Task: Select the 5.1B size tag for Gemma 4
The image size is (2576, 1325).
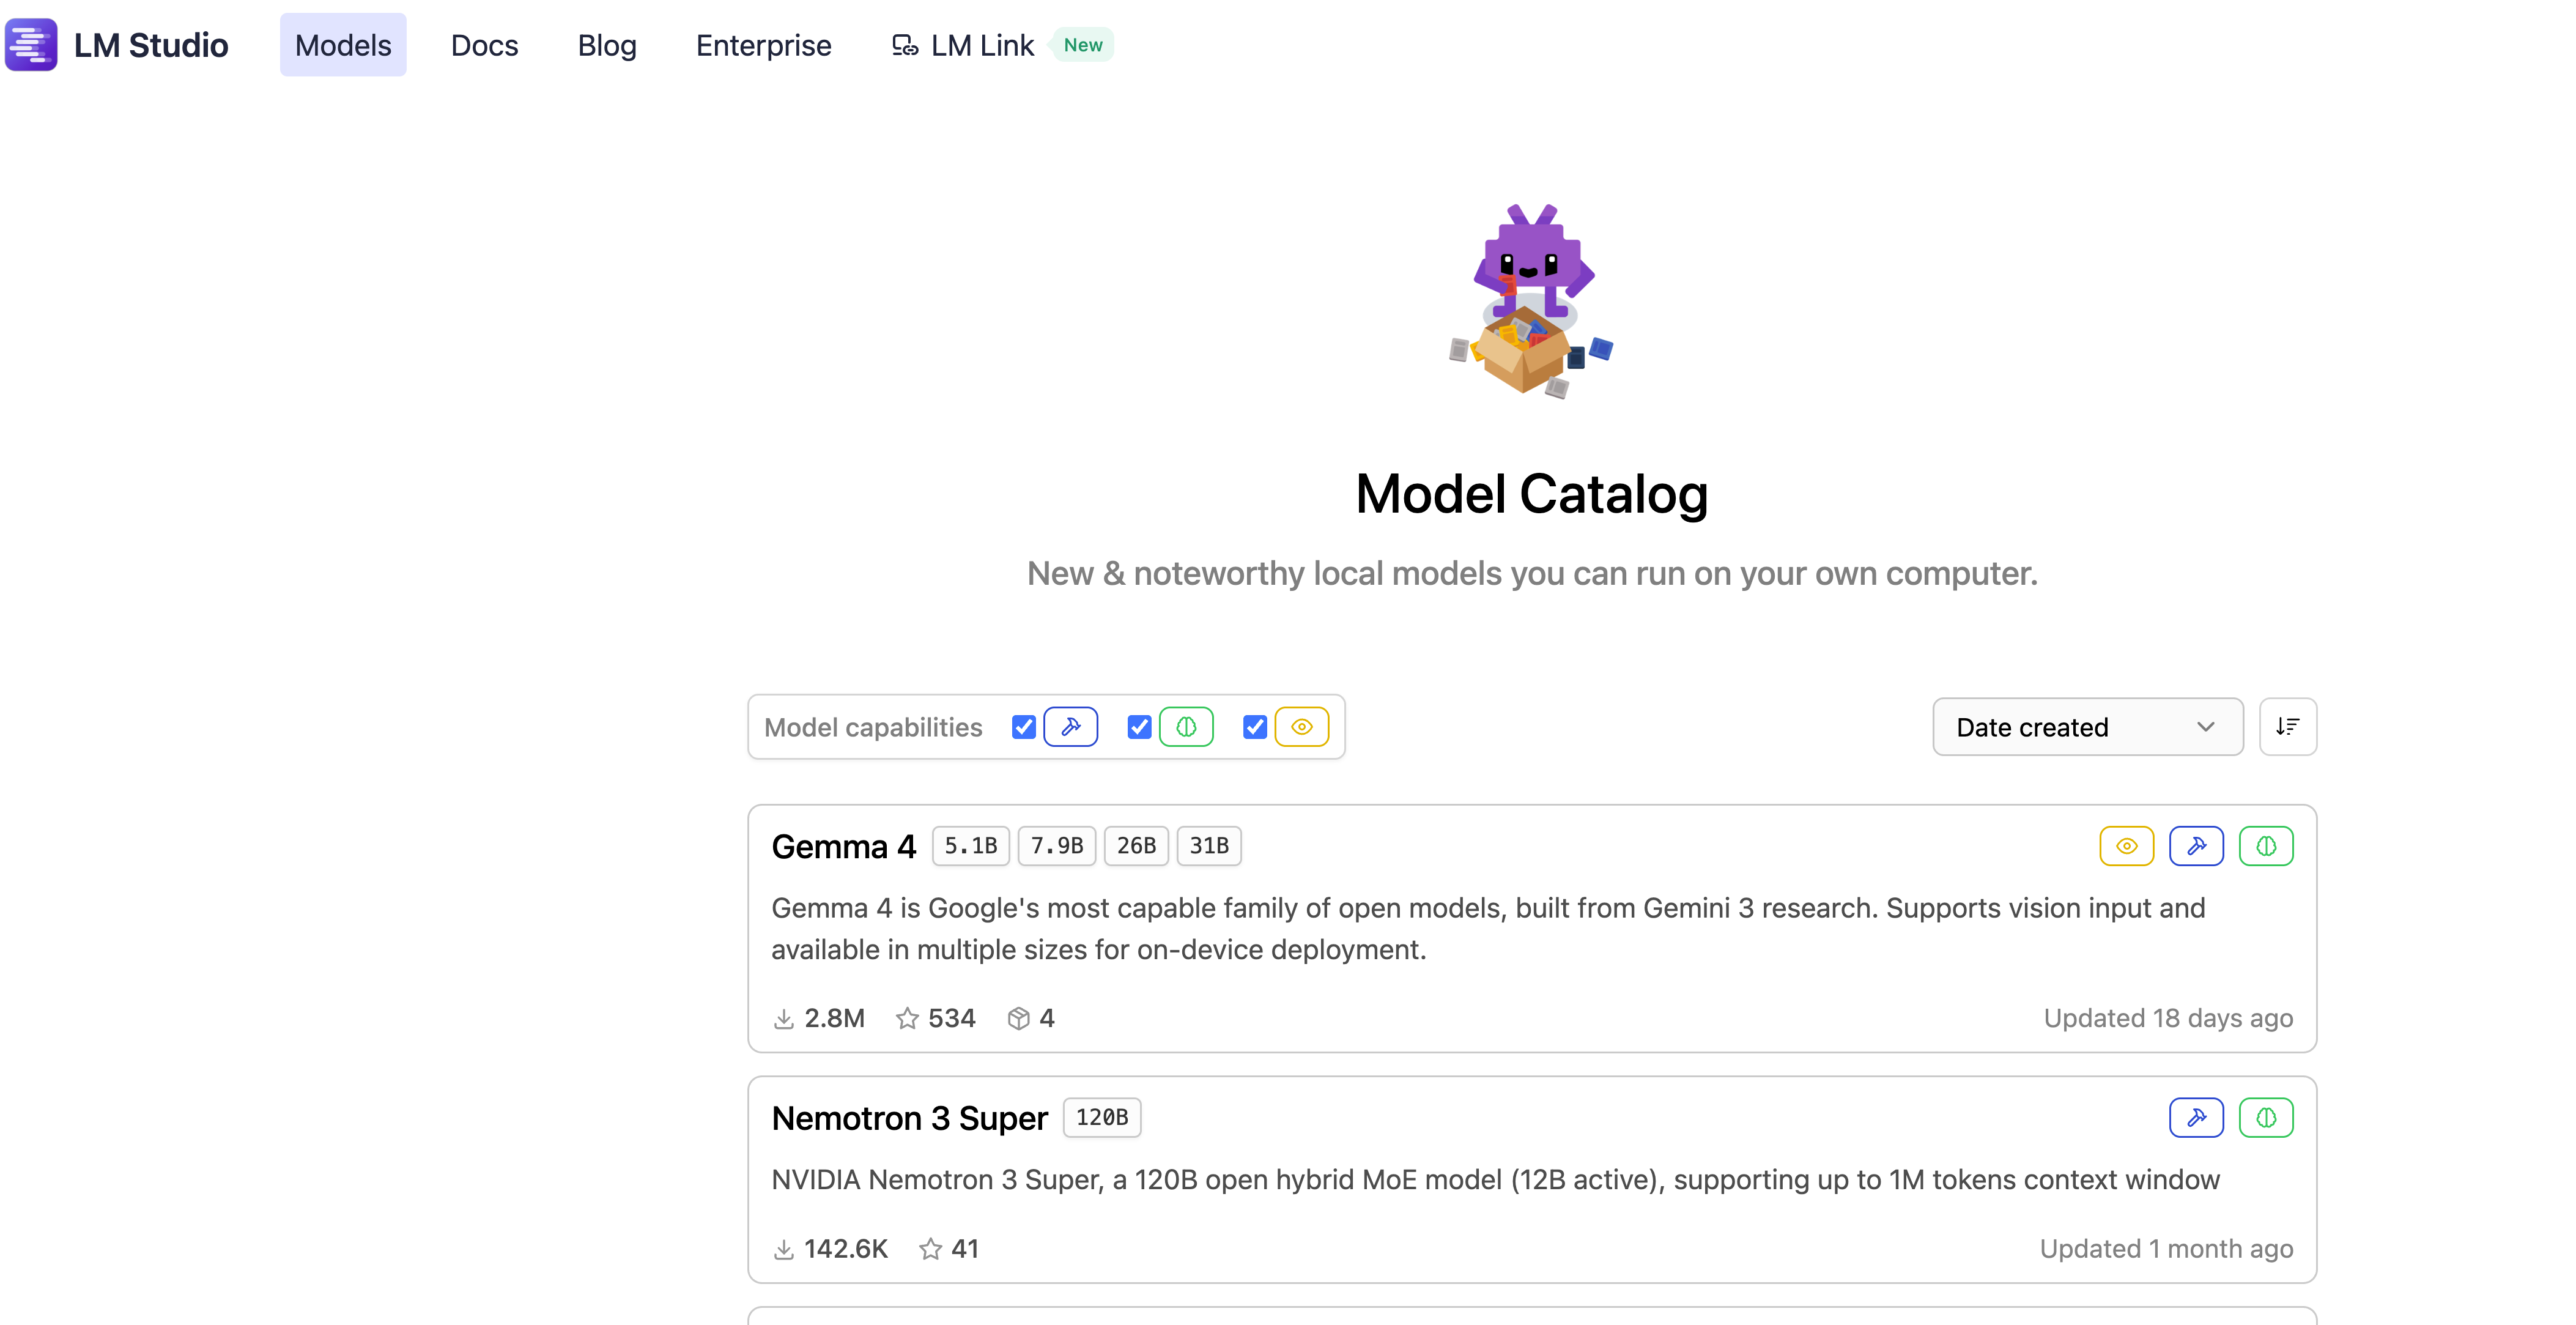Action: [971, 846]
